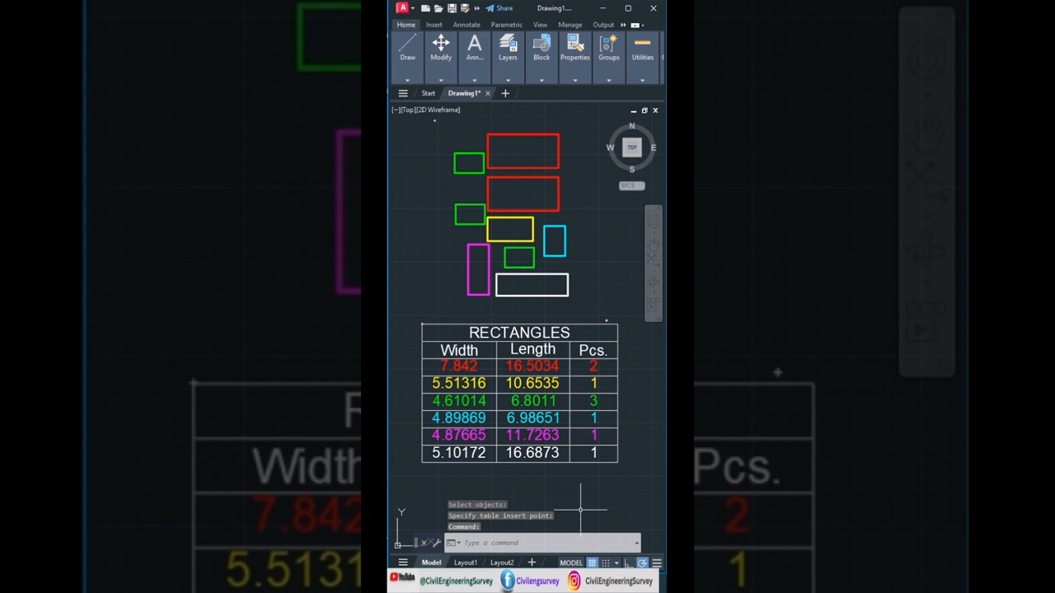Open the Manage ribbon tab
The height and width of the screenshot is (593, 1055).
pyautogui.click(x=570, y=25)
